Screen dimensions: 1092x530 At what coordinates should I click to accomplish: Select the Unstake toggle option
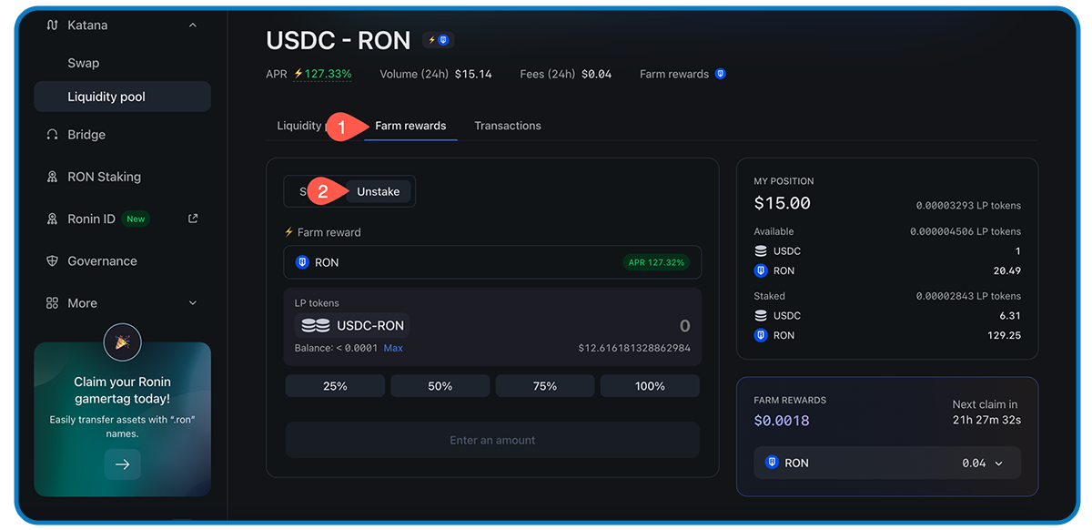[x=378, y=191]
